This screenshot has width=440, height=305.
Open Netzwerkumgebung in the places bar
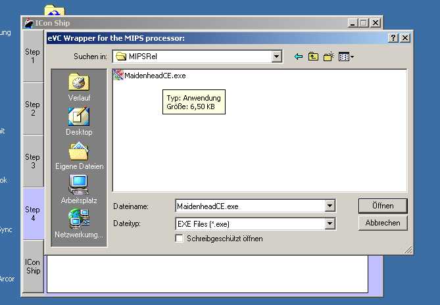pos(79,223)
